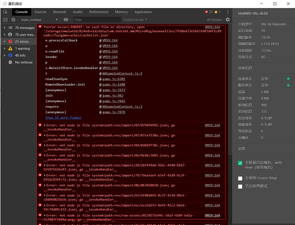Viewport: 295px width, 225px height.
Task: Open the Performance tab
Action: click(99, 12)
